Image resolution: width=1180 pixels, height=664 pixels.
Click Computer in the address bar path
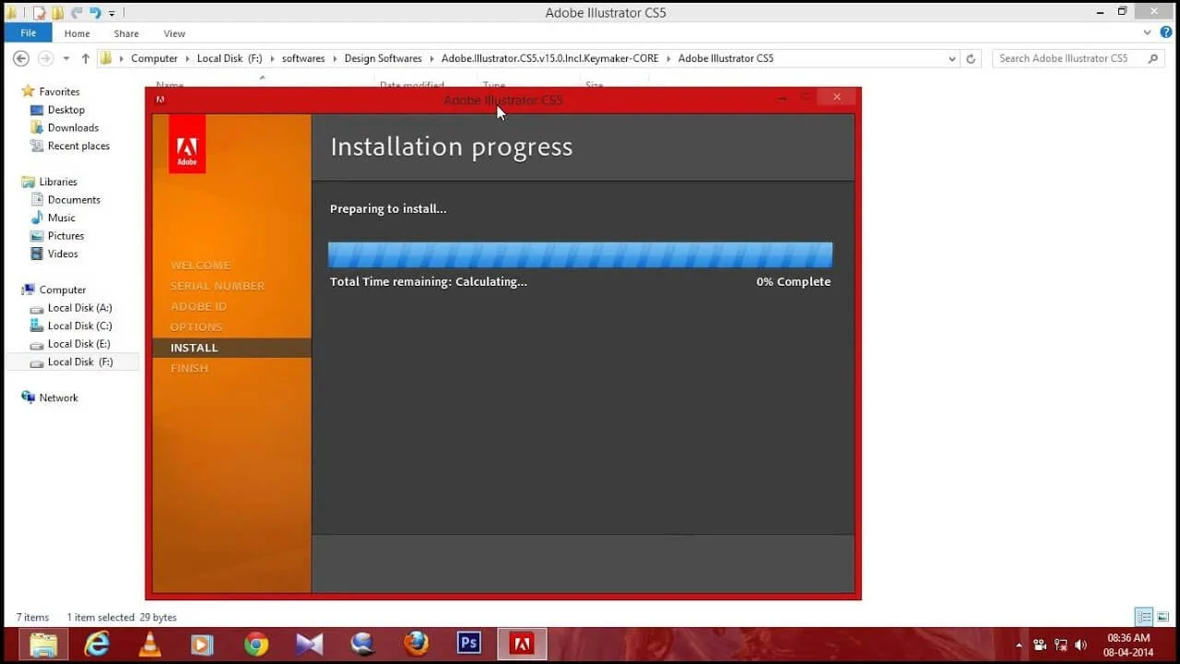pyautogui.click(x=154, y=58)
